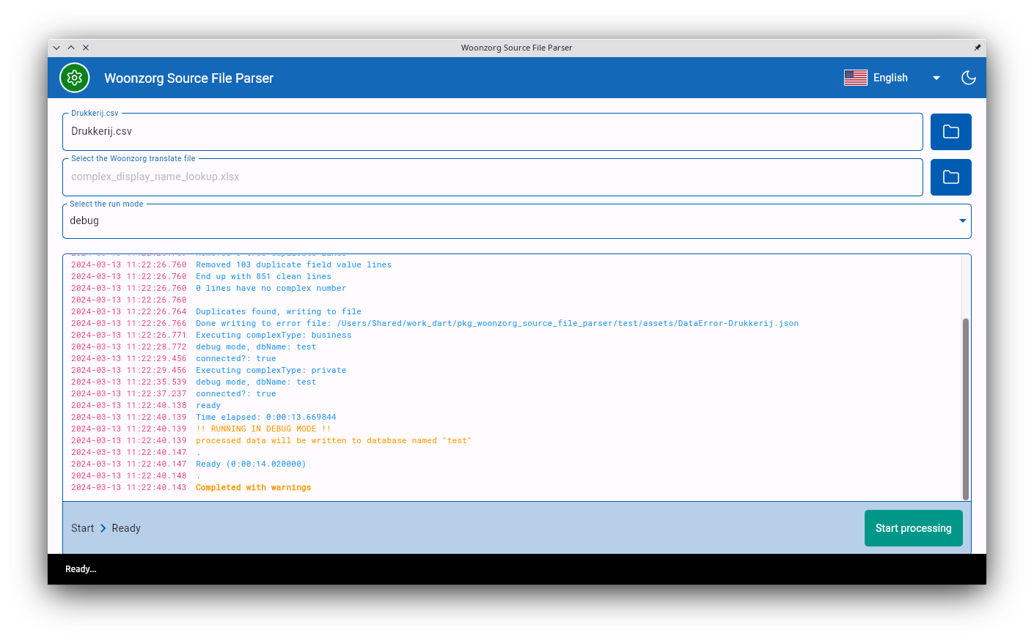Open folder browser for Woonzorg translate file
The image size is (1034, 641).
pos(950,177)
